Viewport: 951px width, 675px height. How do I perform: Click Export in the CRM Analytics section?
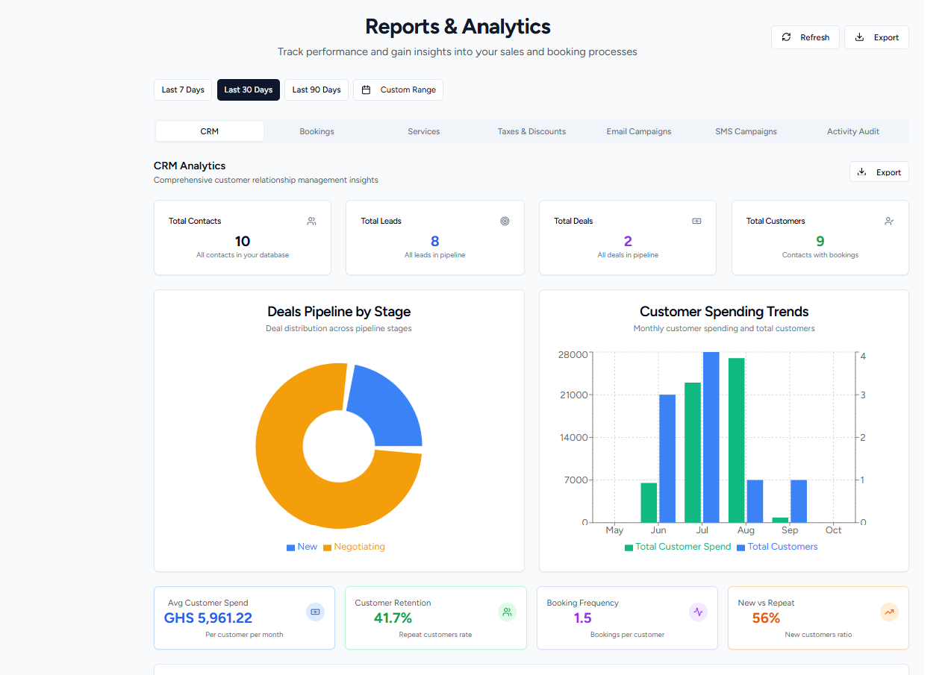pyautogui.click(x=879, y=172)
